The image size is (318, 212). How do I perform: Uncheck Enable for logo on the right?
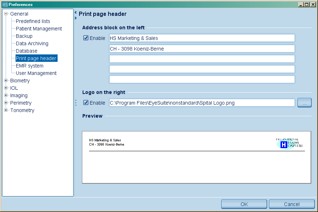[x=86, y=103]
